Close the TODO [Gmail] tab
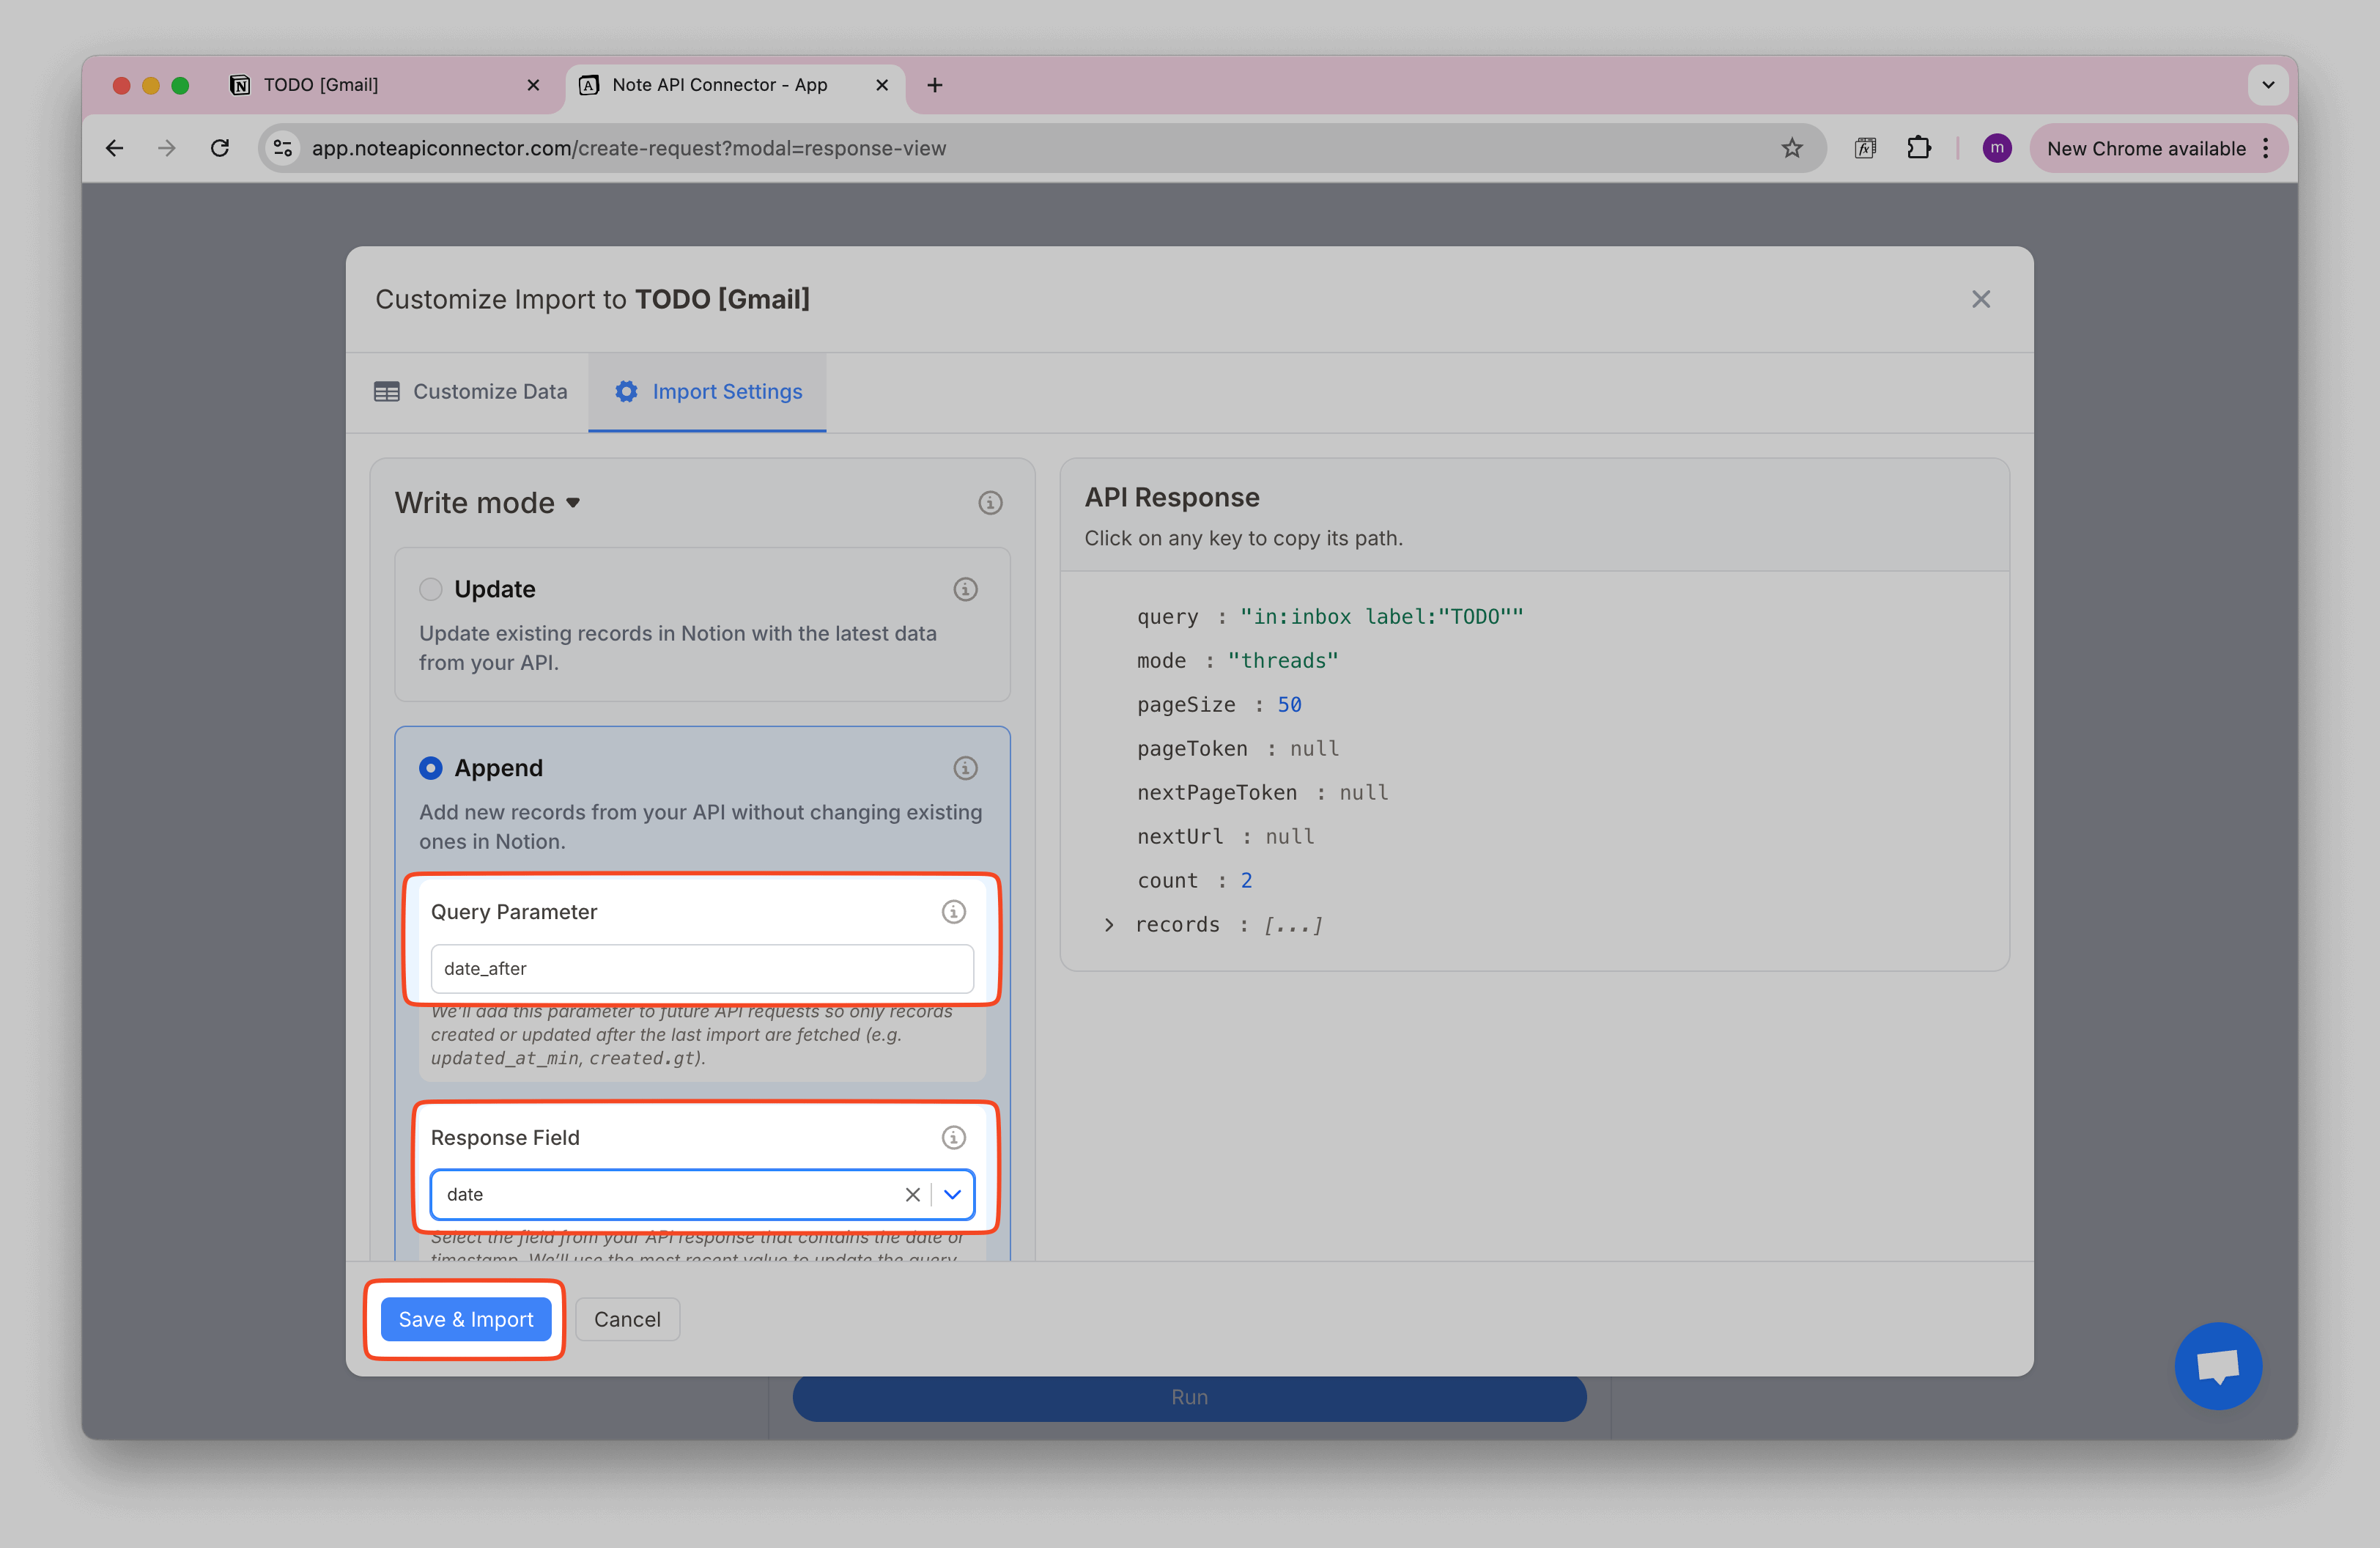This screenshot has width=2380, height=1548. click(533, 85)
